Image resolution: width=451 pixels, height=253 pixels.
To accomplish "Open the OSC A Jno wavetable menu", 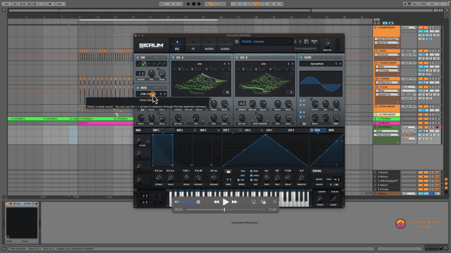I will (x=199, y=64).
